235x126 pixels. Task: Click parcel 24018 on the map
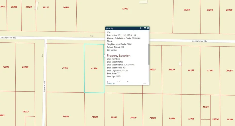click(x=66, y=7)
